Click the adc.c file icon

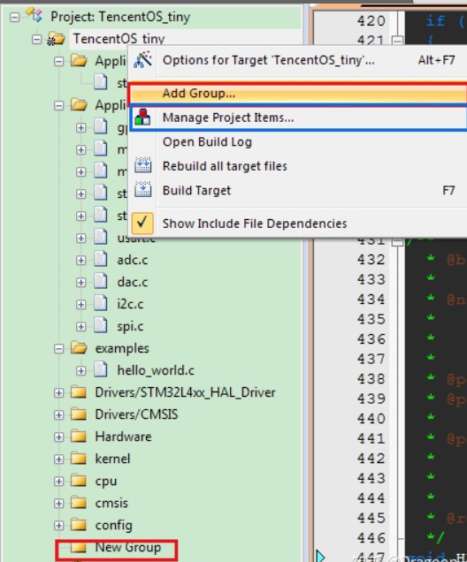tap(101, 259)
